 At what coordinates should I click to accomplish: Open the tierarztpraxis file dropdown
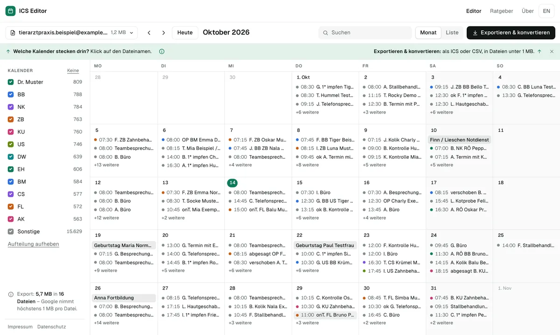(x=71, y=33)
